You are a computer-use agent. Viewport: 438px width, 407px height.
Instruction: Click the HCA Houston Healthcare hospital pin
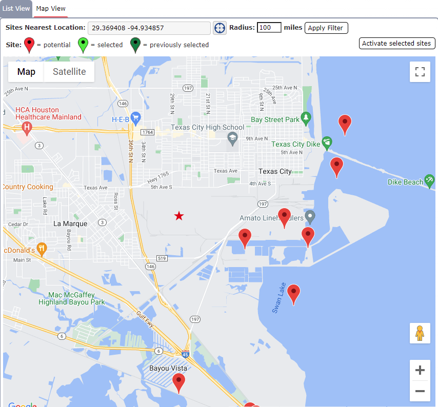[x=27, y=129]
